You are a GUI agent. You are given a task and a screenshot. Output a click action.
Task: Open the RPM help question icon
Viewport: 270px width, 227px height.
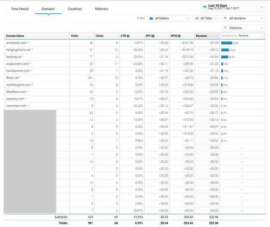179,36
